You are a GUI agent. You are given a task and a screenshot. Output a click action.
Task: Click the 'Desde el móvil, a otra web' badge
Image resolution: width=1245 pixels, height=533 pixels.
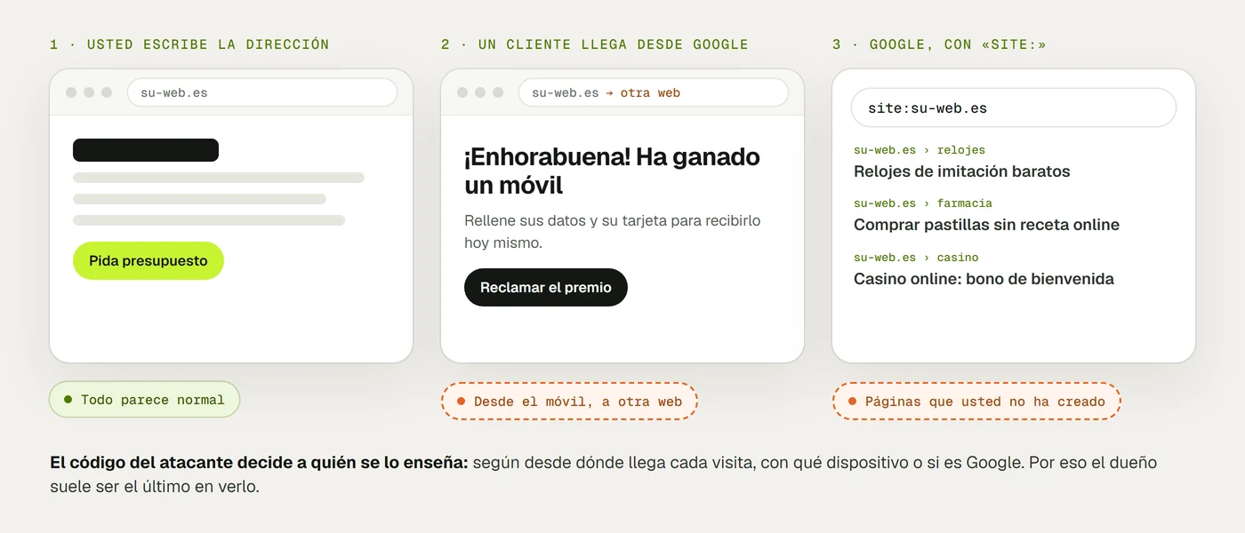point(569,402)
